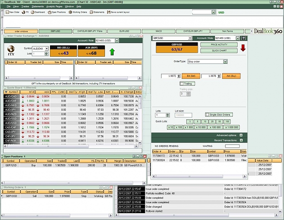The height and width of the screenshot is (220, 284).
Task: Open order window Account/Role dropdown
Action: pos(238,38)
